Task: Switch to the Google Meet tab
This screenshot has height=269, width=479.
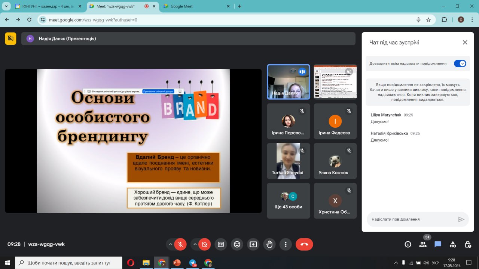Action: tap(195, 6)
